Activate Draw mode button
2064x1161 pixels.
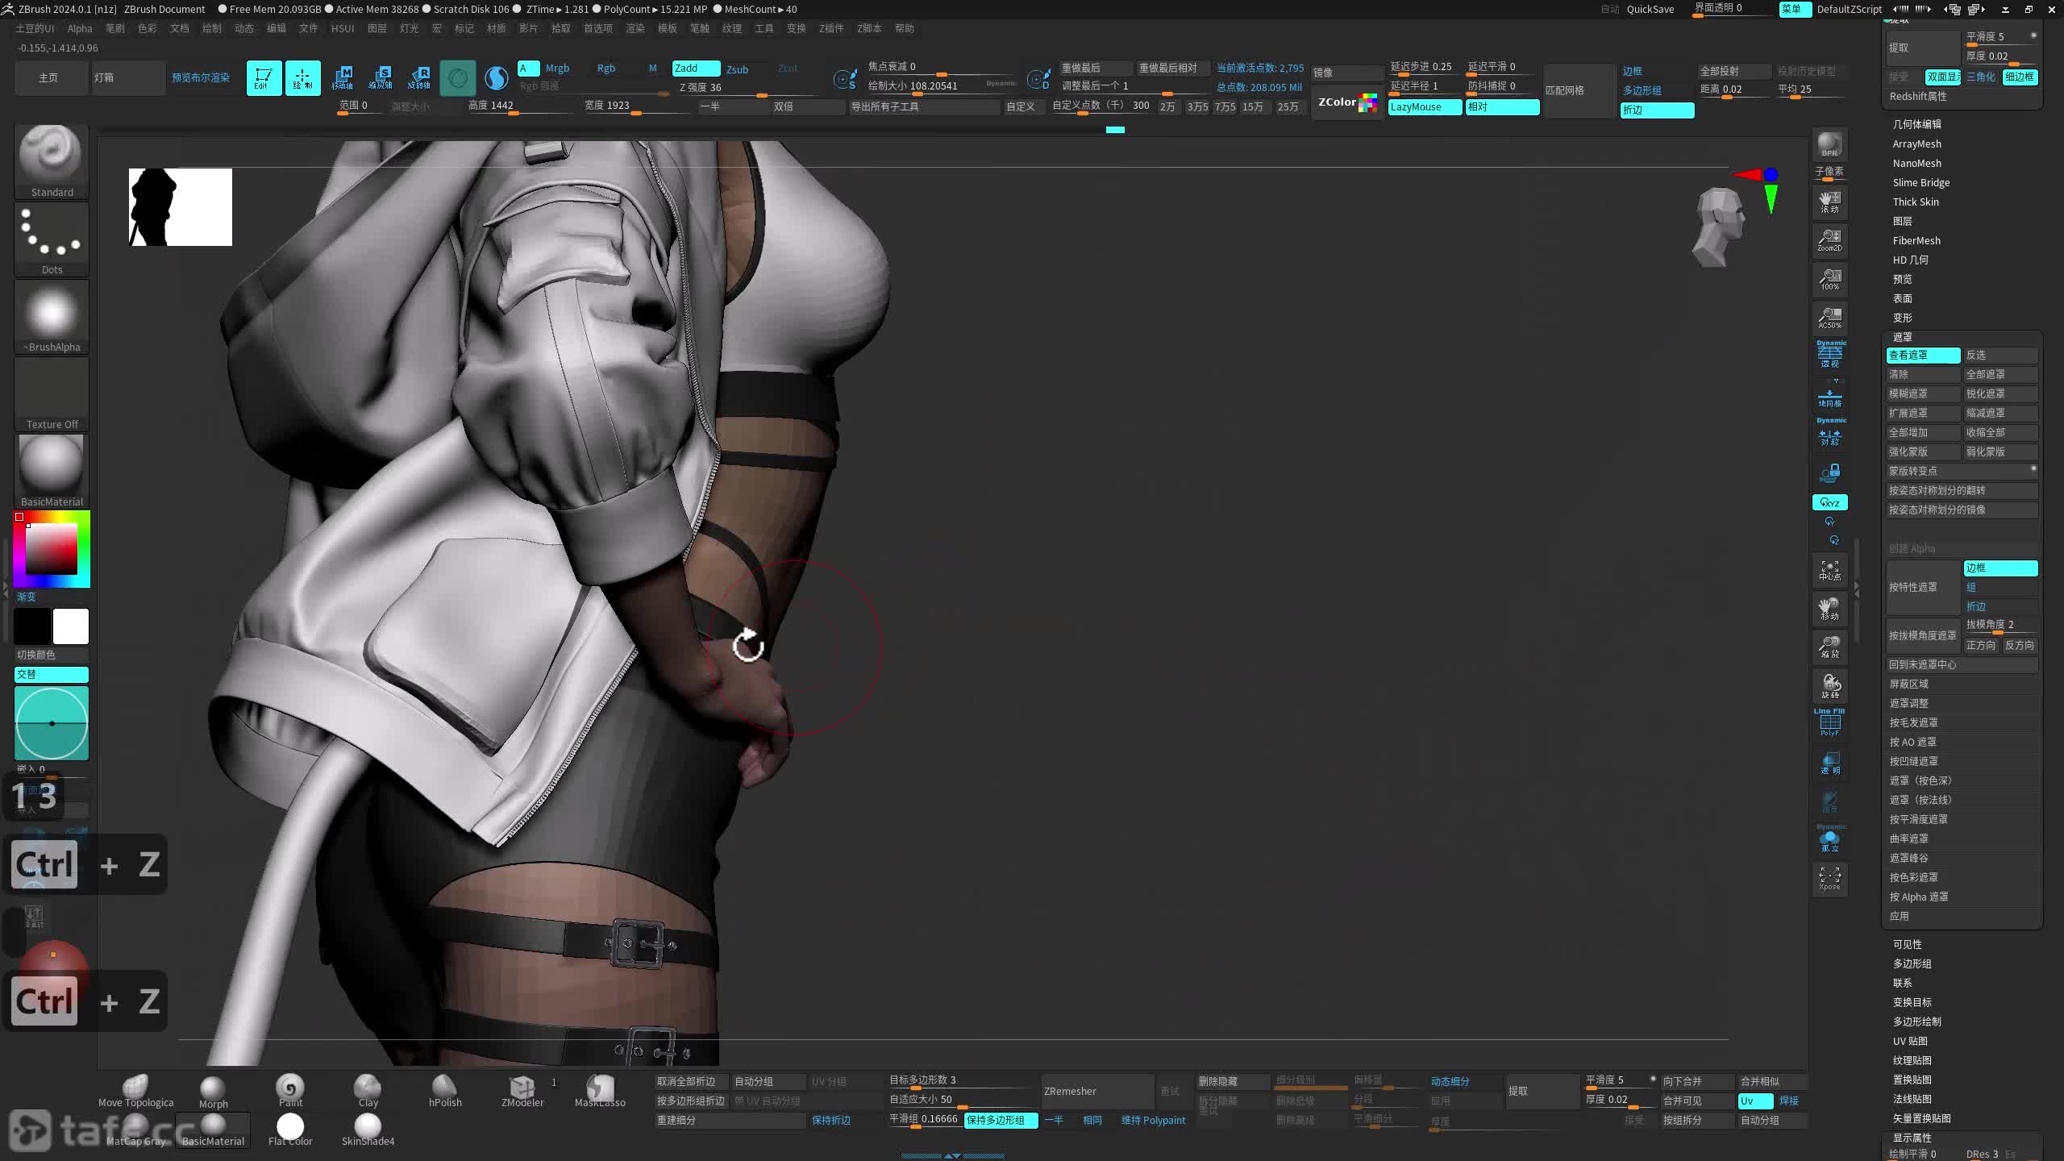pyautogui.click(x=302, y=78)
